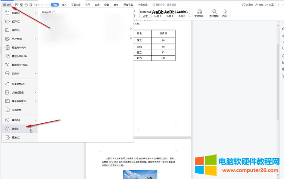284x179 pixels.
Task: Switch to the 页面布局 tab
Action: point(76,4)
